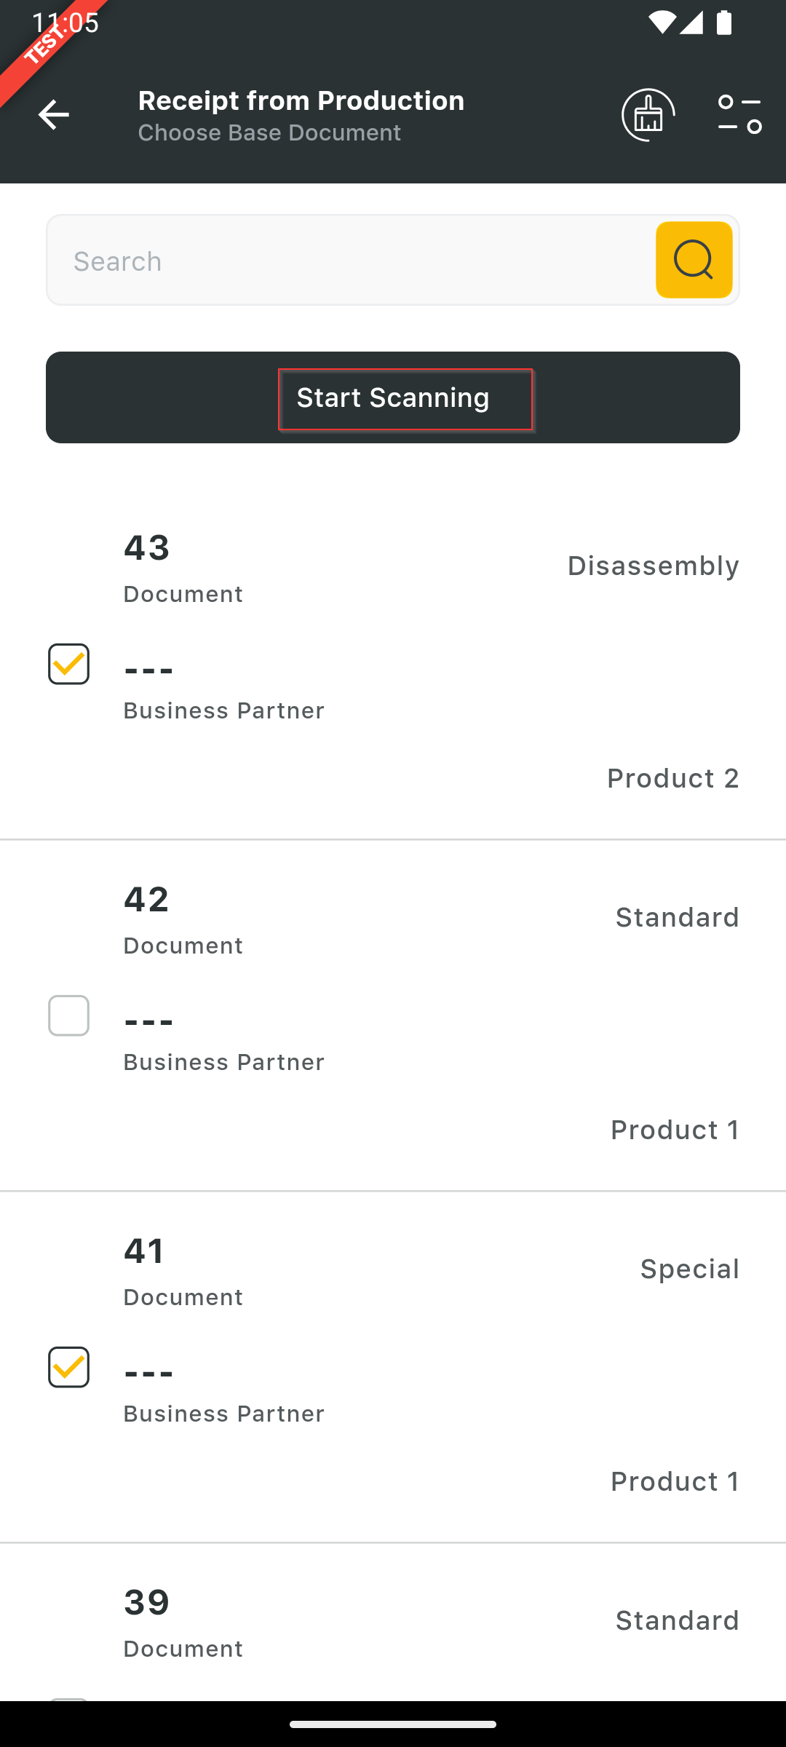Tap the battery status icon
Viewport: 786px width, 1747px height.
(724, 23)
